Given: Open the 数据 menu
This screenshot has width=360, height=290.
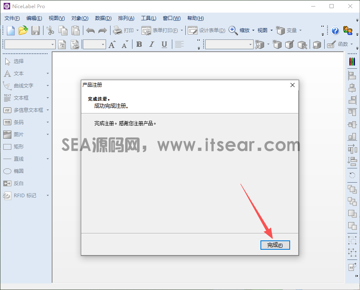Looking at the screenshot, I should coord(103,18).
